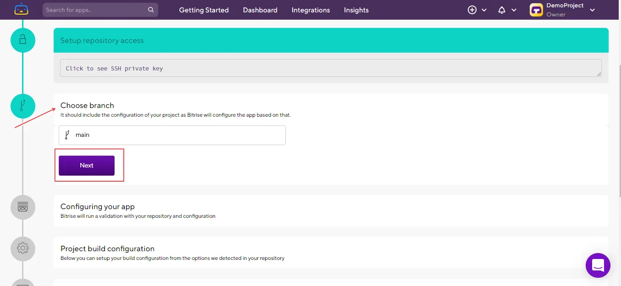The image size is (621, 286).
Task: Go to the Dashboard menu
Action: (260, 10)
